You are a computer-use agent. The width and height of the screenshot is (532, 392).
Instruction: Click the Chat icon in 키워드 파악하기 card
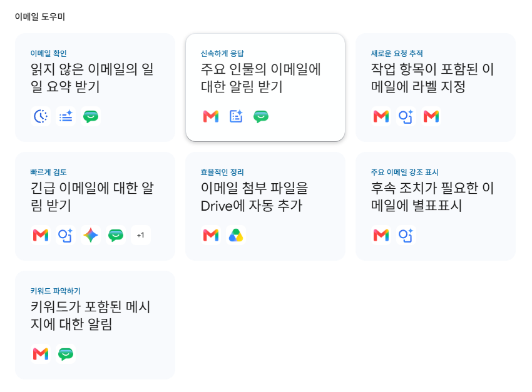tap(66, 354)
